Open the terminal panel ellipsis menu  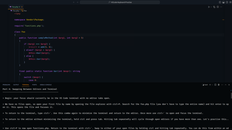tap(222, 85)
